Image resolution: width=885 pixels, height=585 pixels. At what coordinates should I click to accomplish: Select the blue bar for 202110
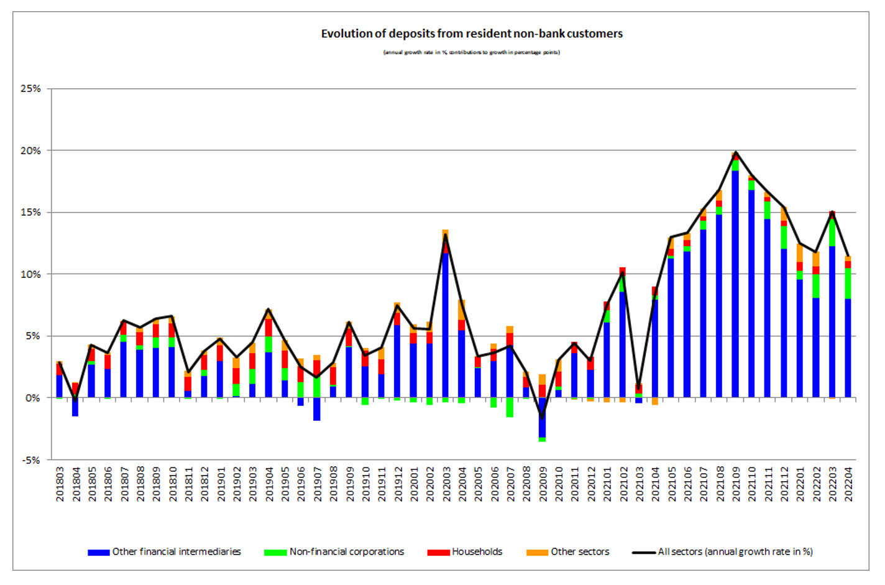(x=751, y=294)
